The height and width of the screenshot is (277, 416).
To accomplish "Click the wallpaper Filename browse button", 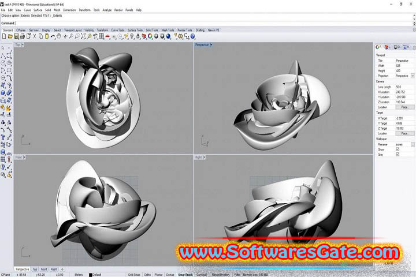I will (413, 144).
